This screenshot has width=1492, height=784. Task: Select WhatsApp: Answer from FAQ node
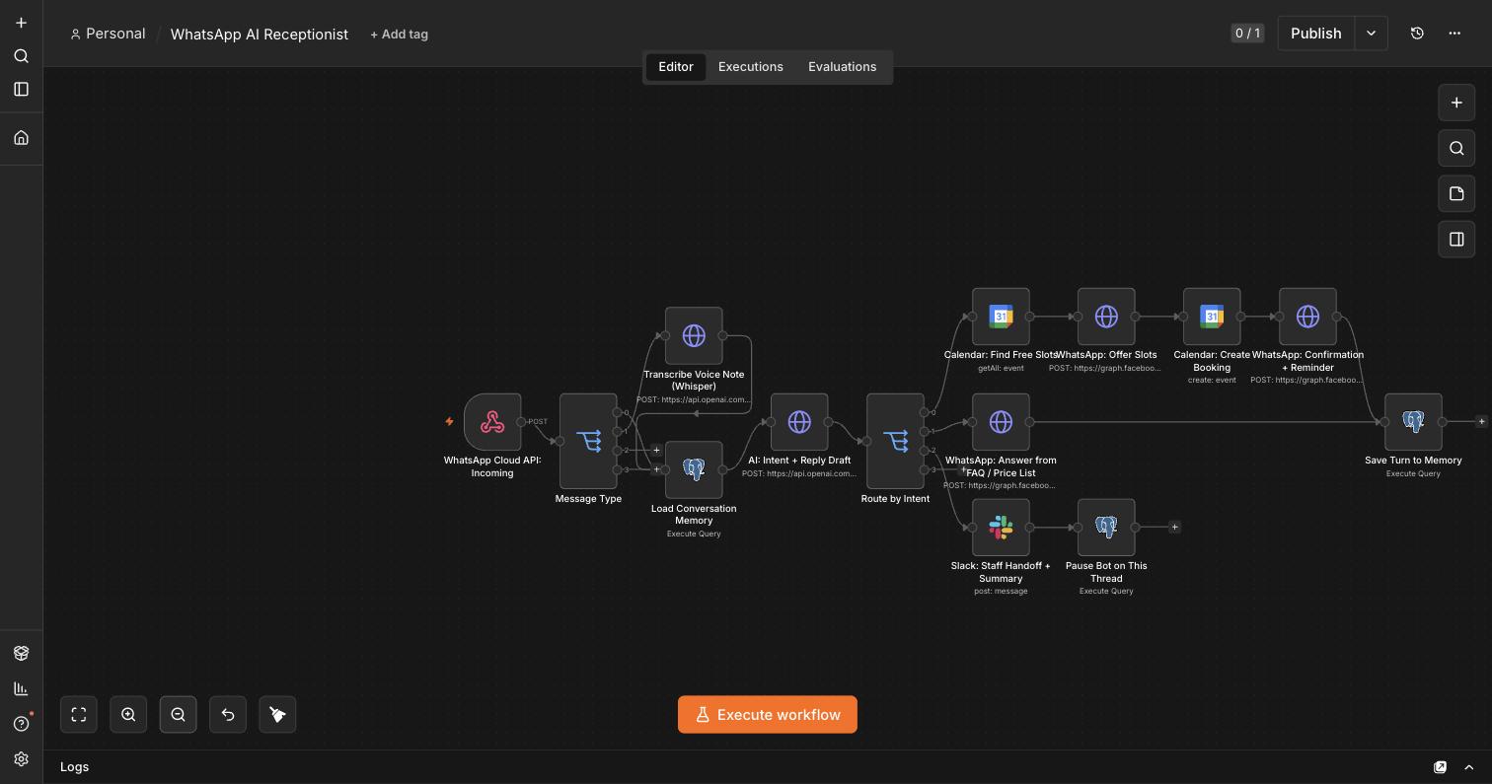[x=1001, y=422]
